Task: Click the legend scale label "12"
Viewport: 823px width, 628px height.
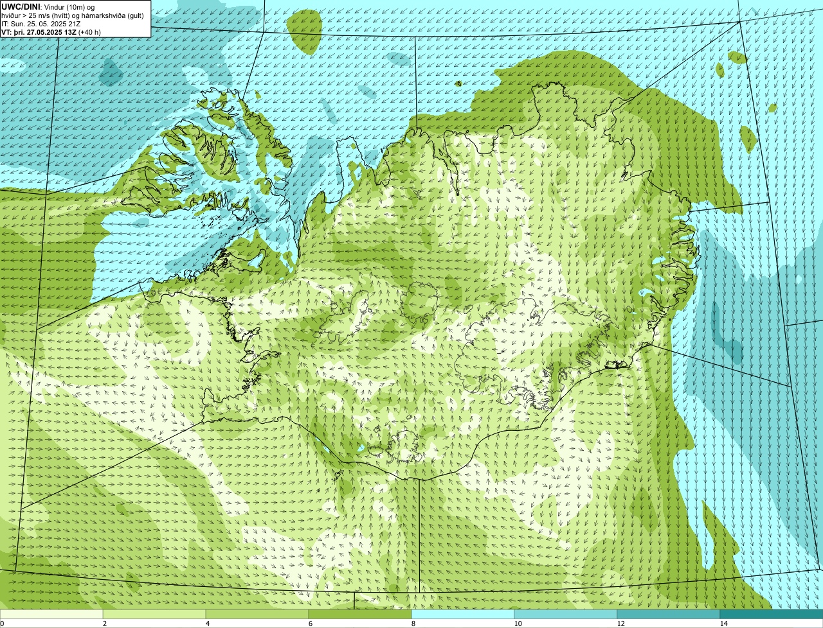Action: [x=620, y=624]
